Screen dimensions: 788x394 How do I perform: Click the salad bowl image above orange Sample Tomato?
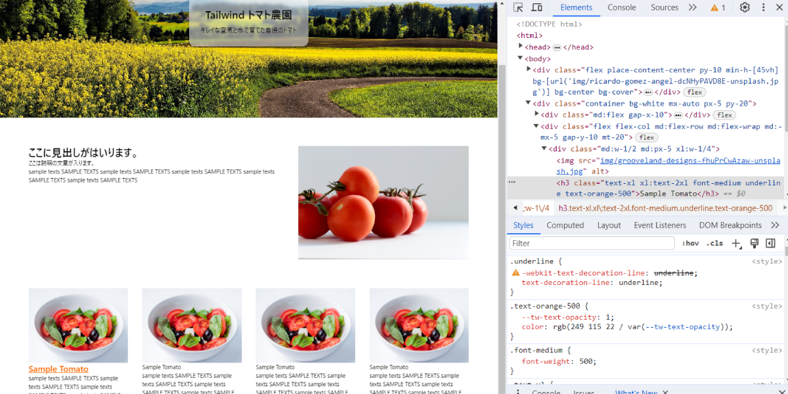(x=78, y=326)
